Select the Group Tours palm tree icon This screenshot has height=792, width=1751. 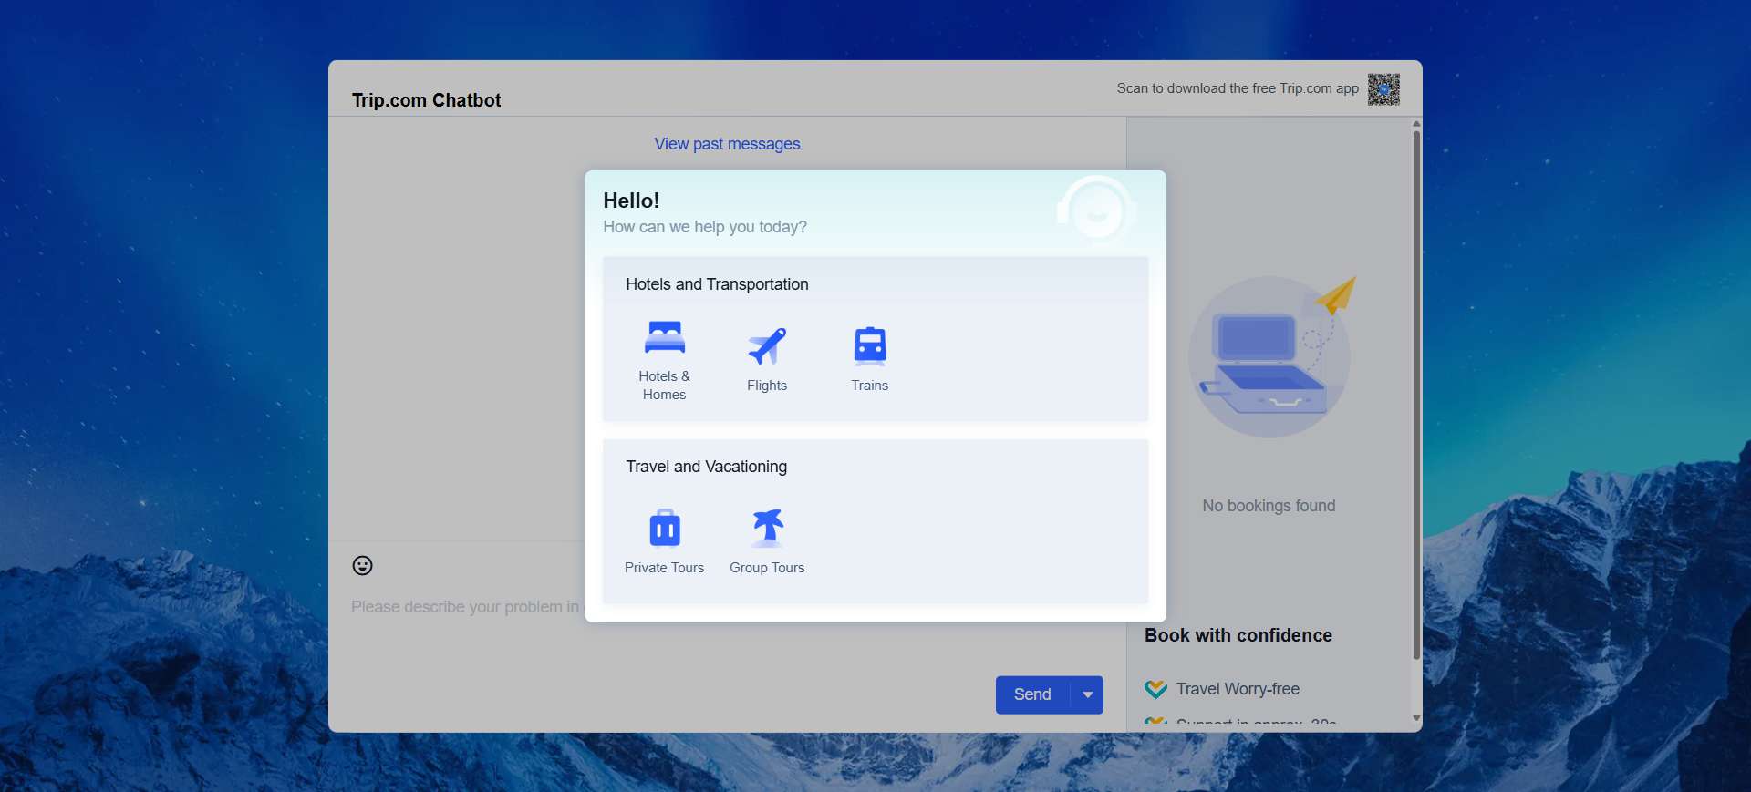pyautogui.click(x=767, y=528)
